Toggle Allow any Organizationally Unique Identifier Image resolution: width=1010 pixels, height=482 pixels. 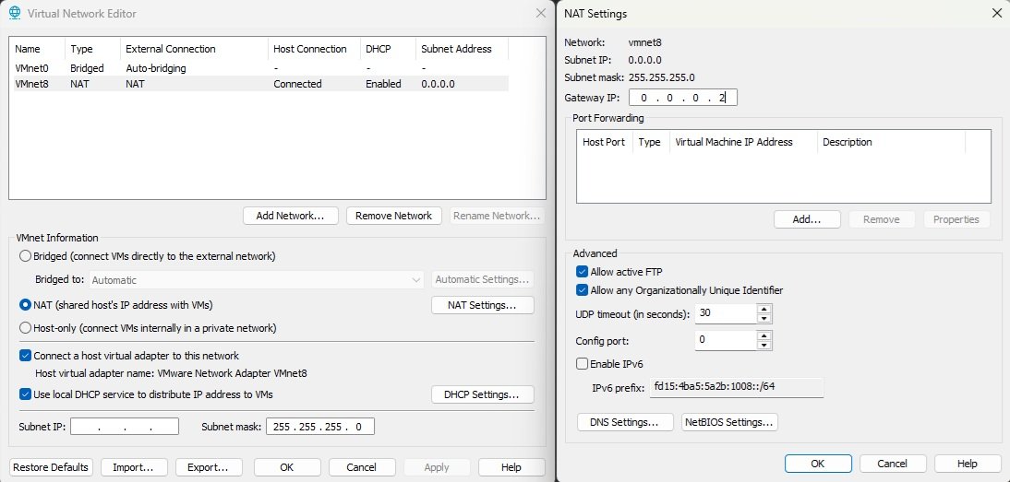coord(582,290)
